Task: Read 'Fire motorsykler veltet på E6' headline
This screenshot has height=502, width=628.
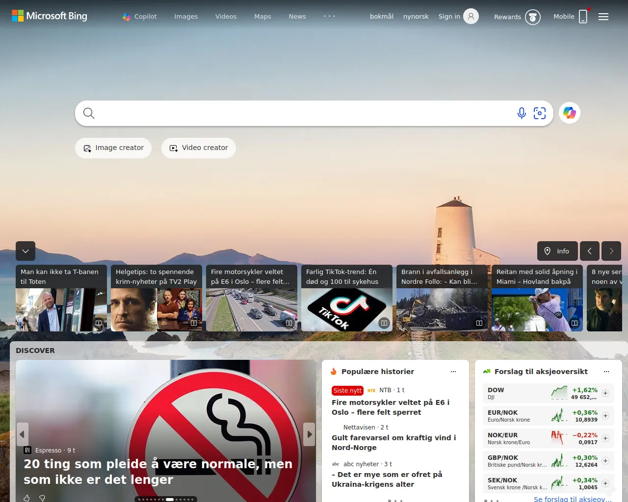Action: tap(391, 407)
